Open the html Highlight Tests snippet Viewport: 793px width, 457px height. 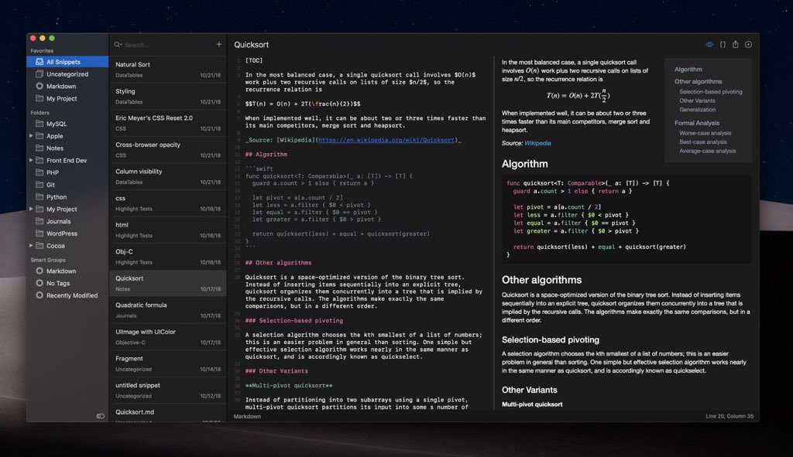[168, 230]
